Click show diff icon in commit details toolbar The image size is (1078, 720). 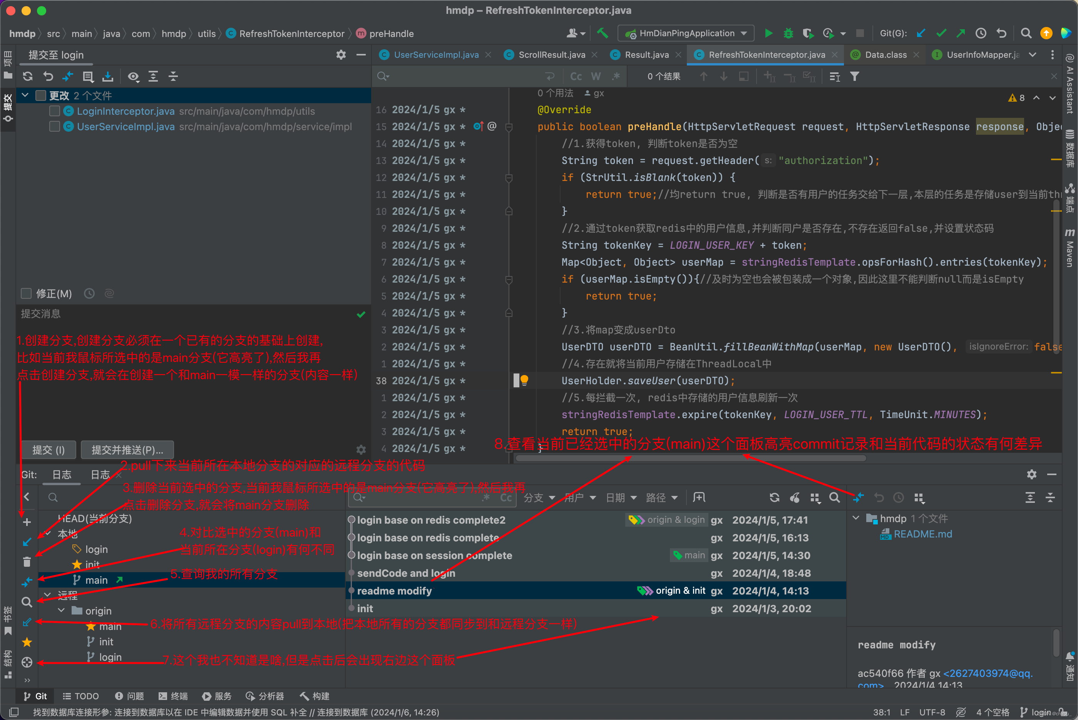click(858, 498)
